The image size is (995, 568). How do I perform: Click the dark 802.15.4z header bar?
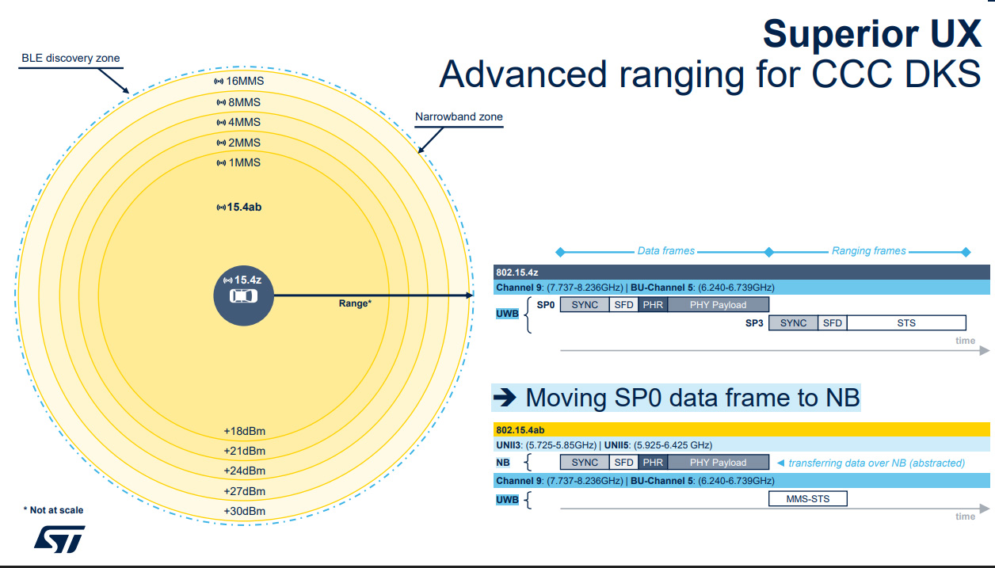[741, 273]
